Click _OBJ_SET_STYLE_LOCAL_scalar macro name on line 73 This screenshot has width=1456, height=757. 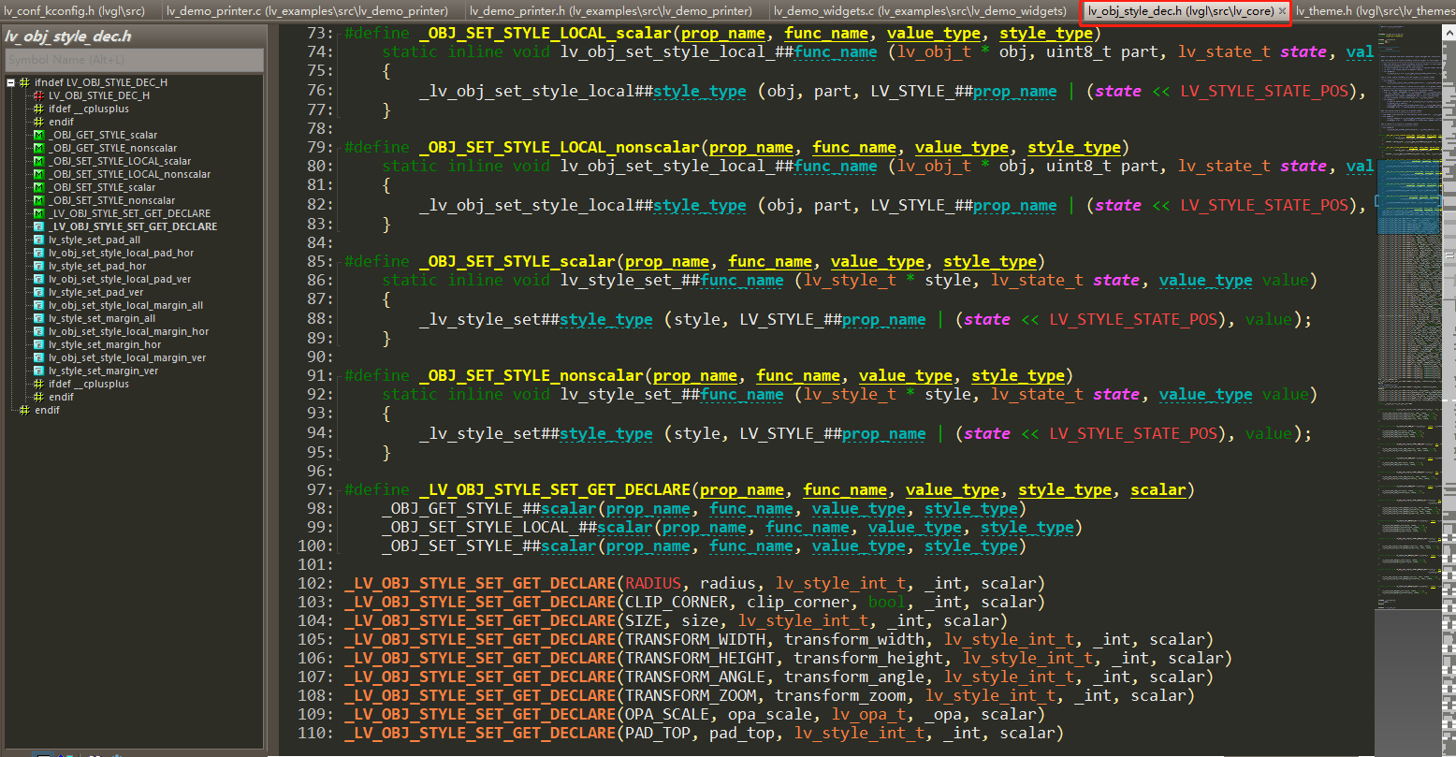click(546, 33)
